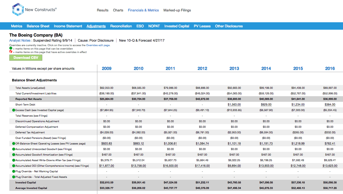The image size is (343, 194).
Task: Switch to the Other Disclosures tab
Action: click(229, 26)
